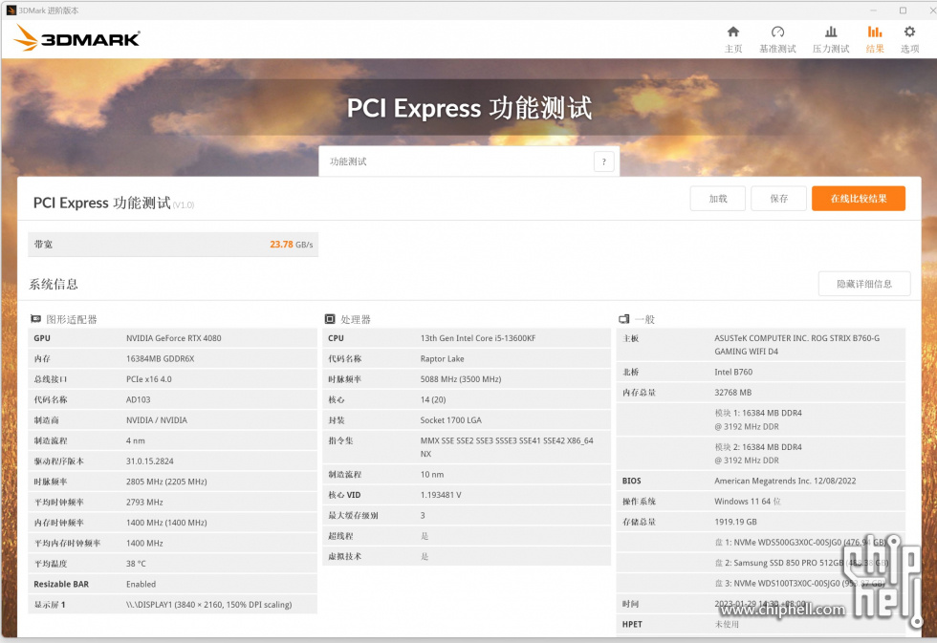Click the 3DMark logo
Viewport: 937px width, 643px height.
pos(76,37)
